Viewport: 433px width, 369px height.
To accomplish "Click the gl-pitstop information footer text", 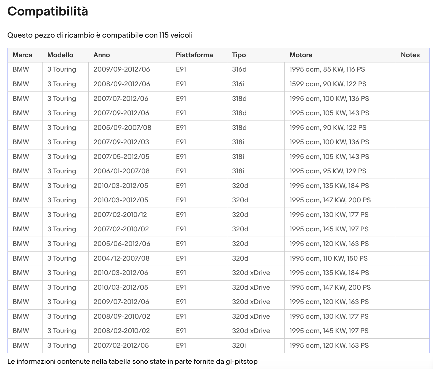I will pos(132,362).
